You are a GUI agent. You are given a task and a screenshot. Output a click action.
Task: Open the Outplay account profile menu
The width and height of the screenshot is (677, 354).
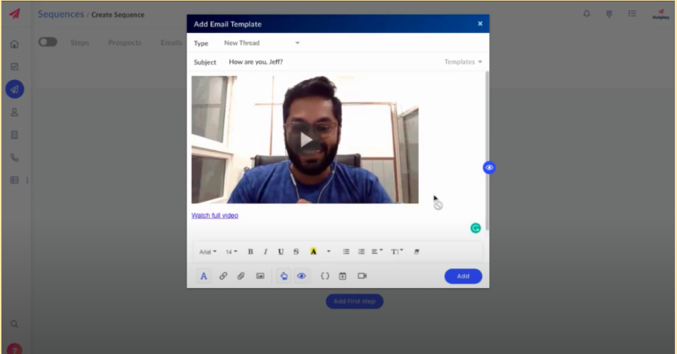click(x=661, y=14)
